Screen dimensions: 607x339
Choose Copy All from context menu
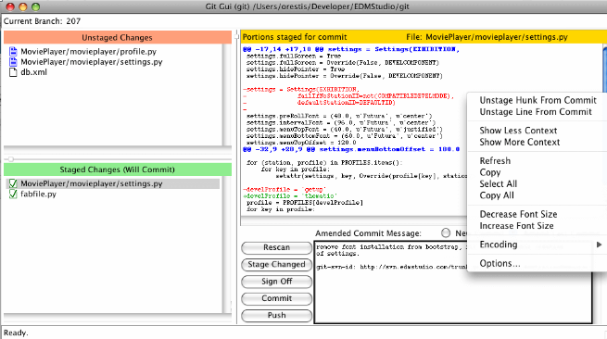point(497,195)
